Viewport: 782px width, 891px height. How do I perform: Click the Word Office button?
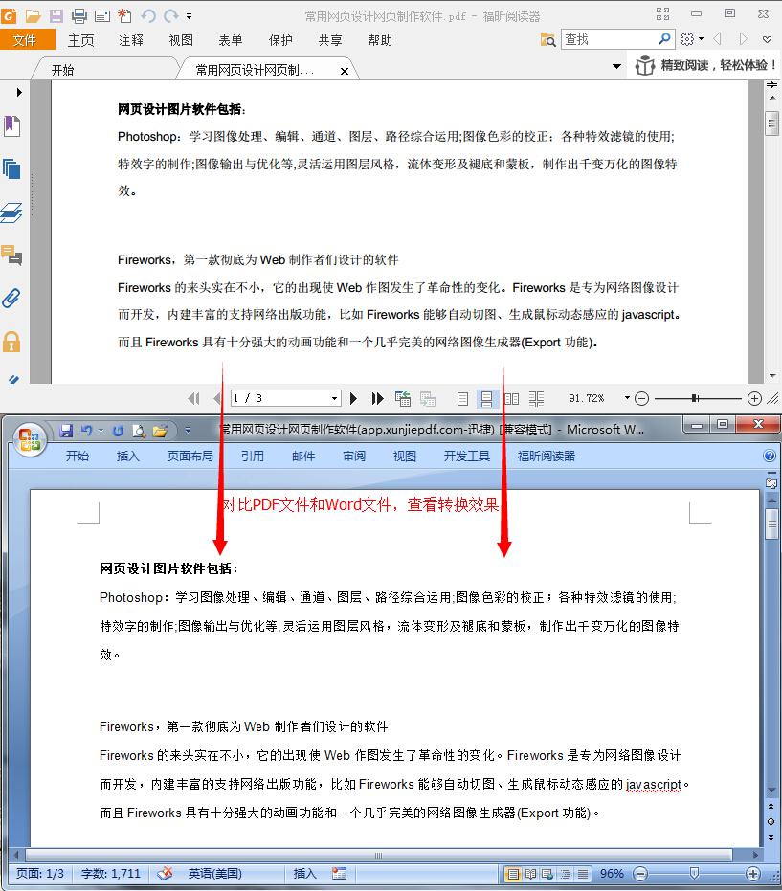pyautogui.click(x=29, y=440)
